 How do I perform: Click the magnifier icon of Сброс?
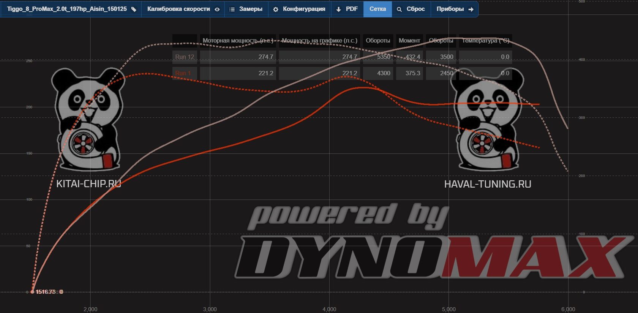399,9
